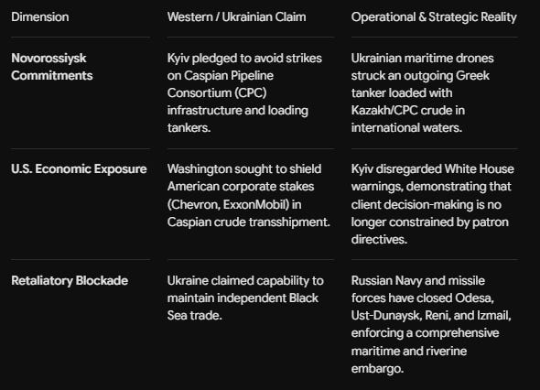
Task: Select the Retaliatory Blockade row label
Action: [x=70, y=280]
